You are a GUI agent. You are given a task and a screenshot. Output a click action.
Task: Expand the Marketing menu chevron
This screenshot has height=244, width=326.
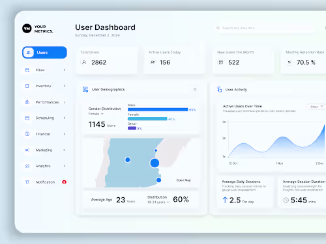point(65,150)
